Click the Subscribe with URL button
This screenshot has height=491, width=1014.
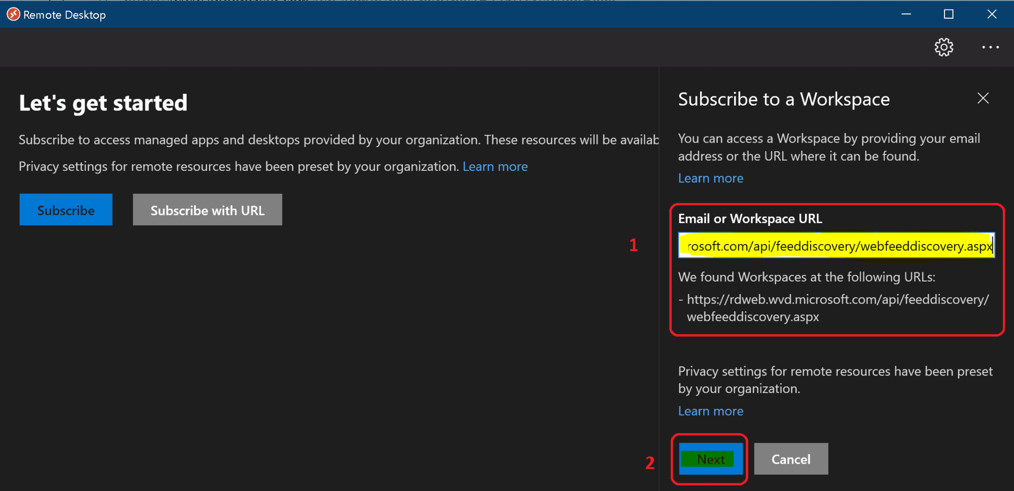[x=207, y=209]
